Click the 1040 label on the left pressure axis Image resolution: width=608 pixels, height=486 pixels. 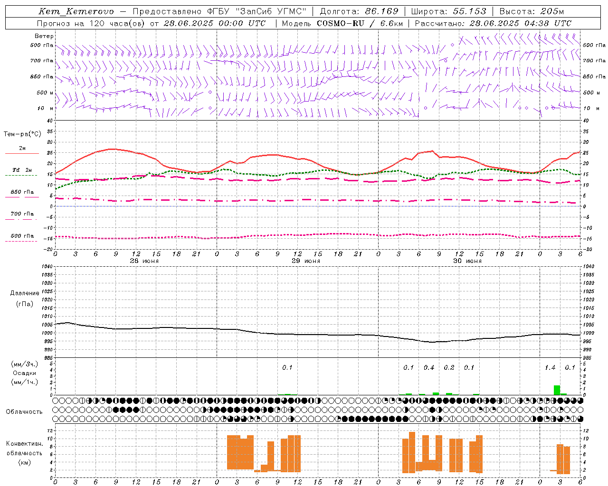point(47,267)
